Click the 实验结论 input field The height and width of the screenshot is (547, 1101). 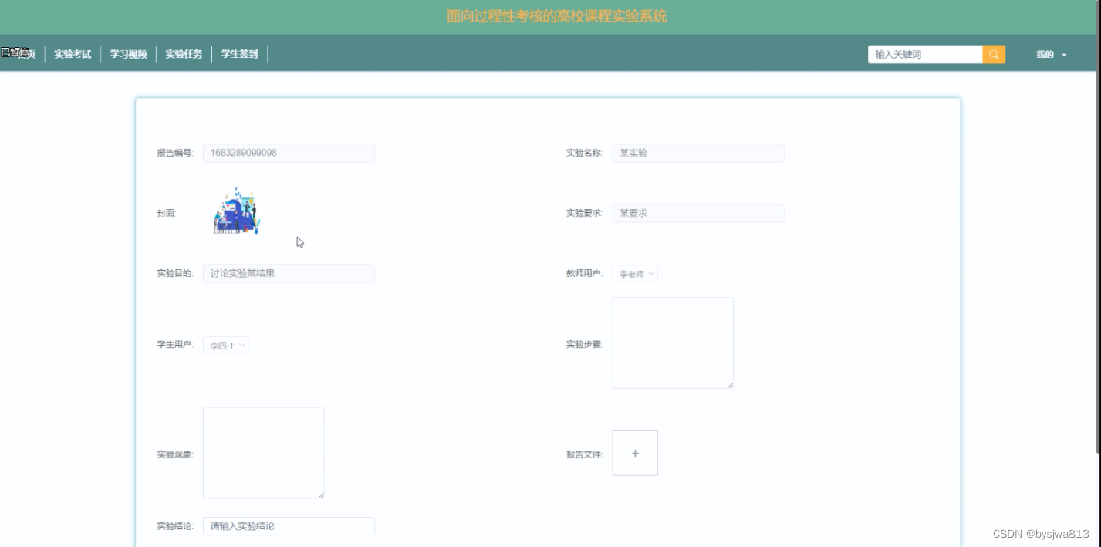289,526
